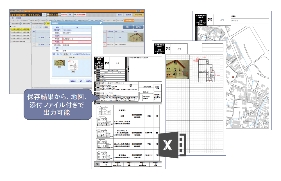Image resolution: width=281 pixels, height=181 pixels.
Task: Click the 電子閲覧 header button
Action: [x=128, y=15]
